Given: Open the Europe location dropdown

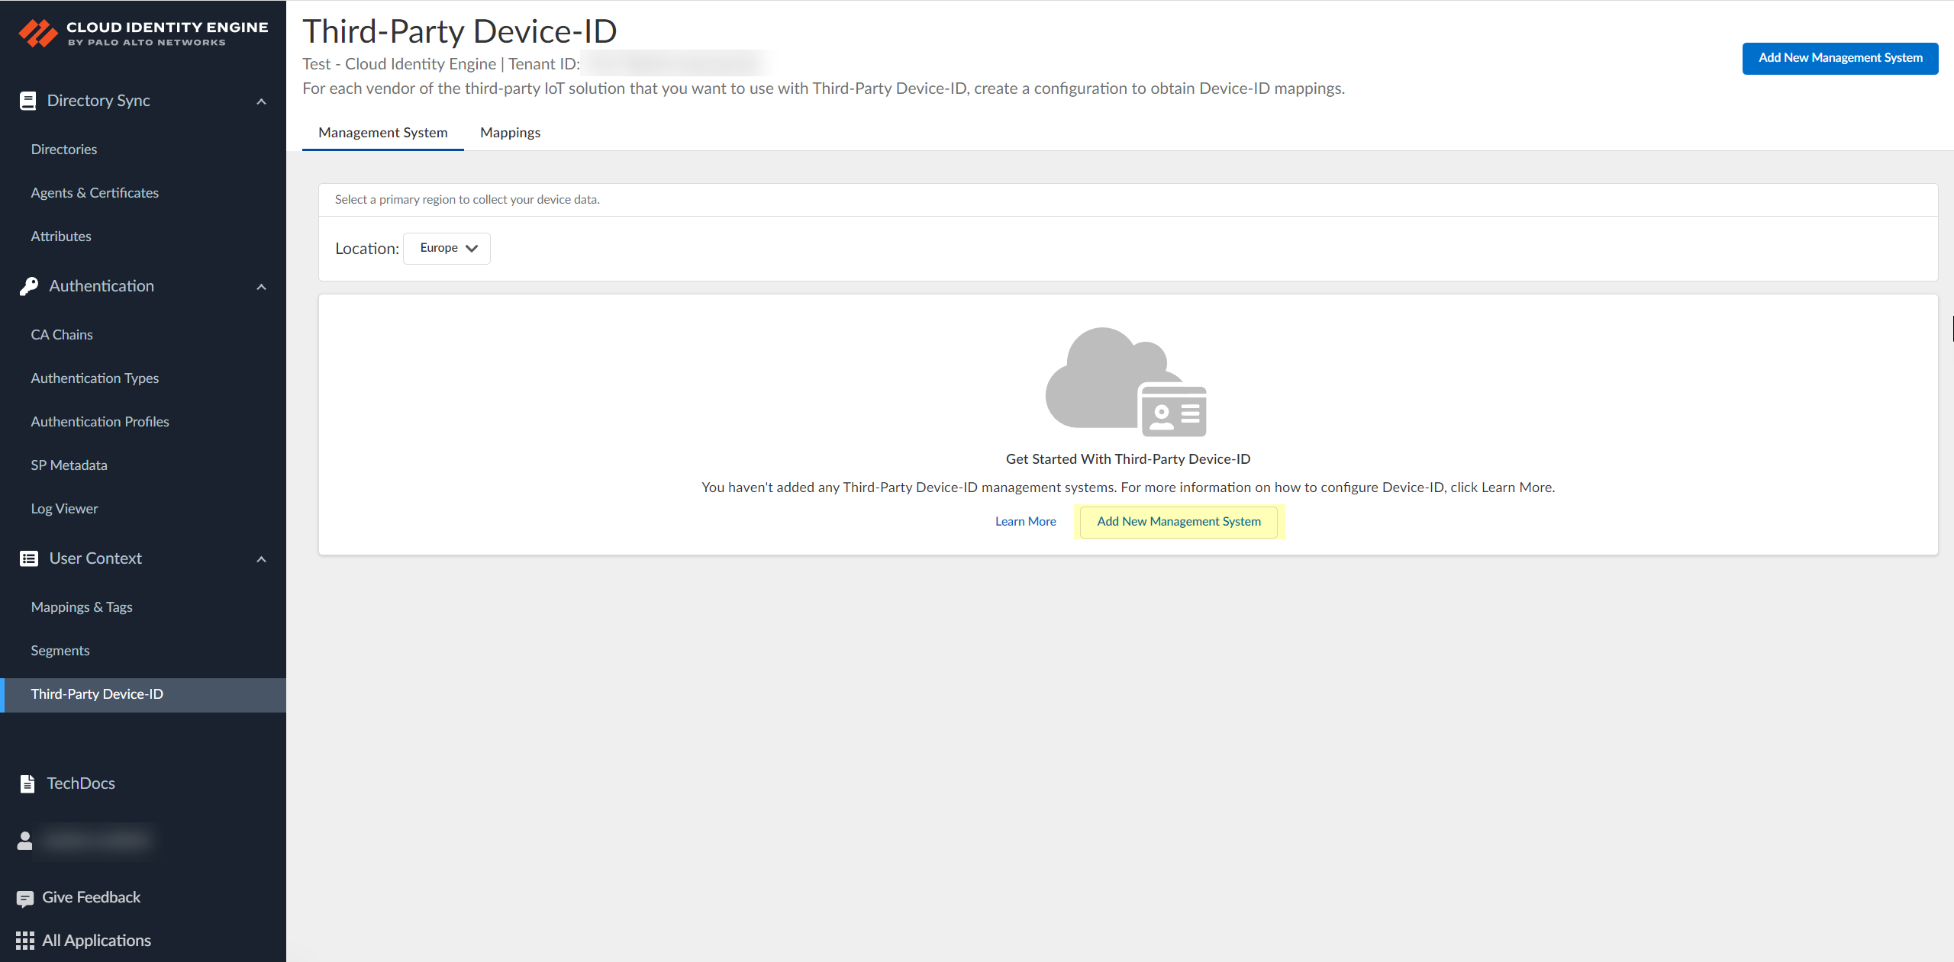Looking at the screenshot, I should click(x=447, y=248).
